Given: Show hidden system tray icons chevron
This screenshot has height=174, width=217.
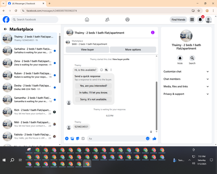Looking at the screenshot, I should [189, 160].
